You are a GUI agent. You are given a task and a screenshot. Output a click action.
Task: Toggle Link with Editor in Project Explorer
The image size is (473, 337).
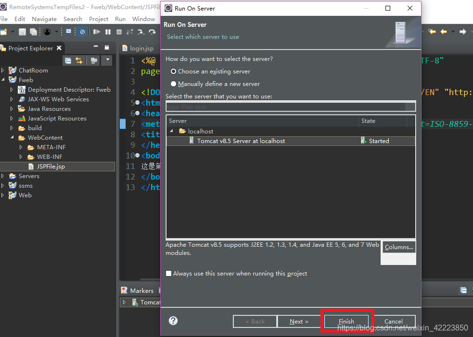click(x=78, y=60)
